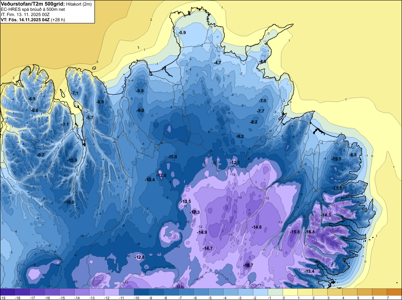Click the legend scale label -5
The height and width of the screenshot is (300, 402).
pos(210,298)
